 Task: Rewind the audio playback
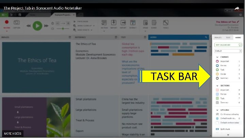(28, 26)
